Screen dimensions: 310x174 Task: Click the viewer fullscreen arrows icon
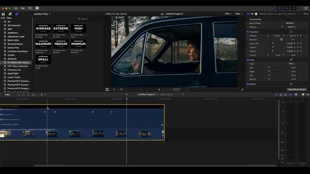[242, 90]
